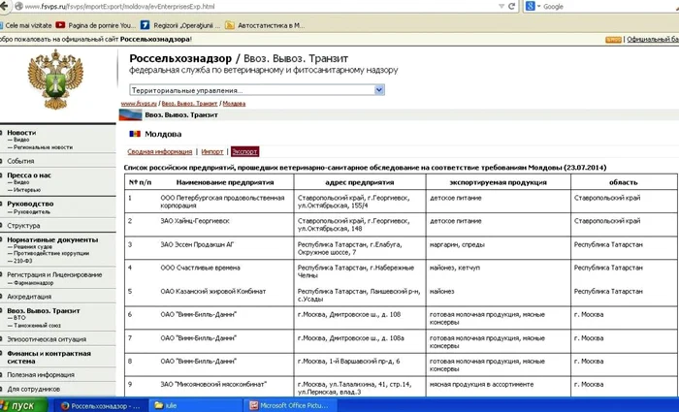Screen dimensions: 679x412
Task: Open 'Решения судов' sidebar sublink
Action: 32,246
